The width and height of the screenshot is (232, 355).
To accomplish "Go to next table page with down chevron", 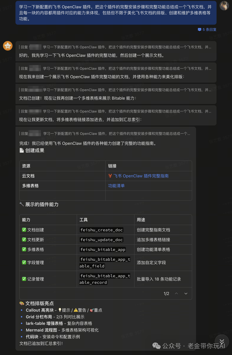I will [x=186, y=293].
